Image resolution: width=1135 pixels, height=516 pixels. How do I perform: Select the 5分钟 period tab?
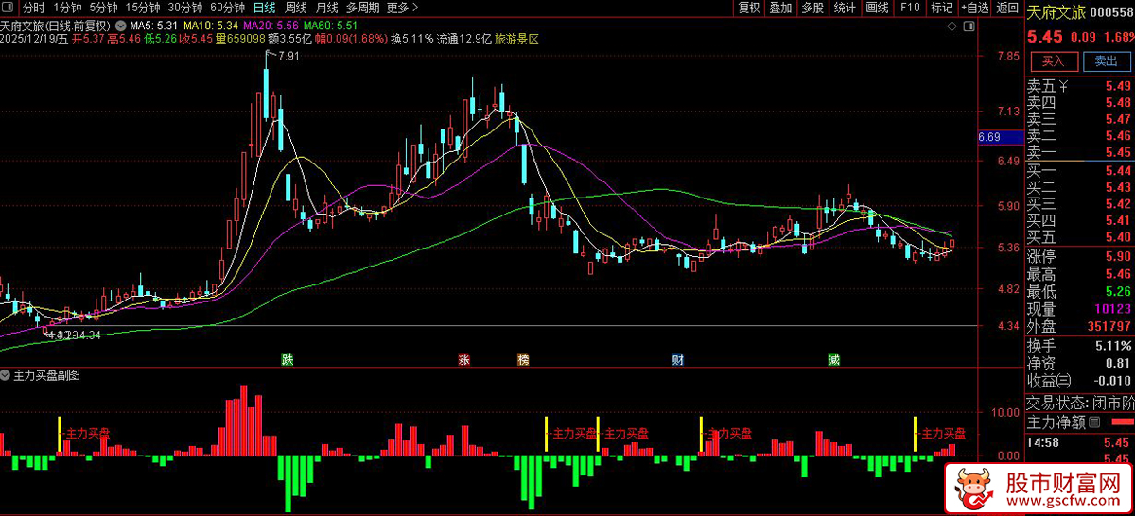tap(103, 8)
